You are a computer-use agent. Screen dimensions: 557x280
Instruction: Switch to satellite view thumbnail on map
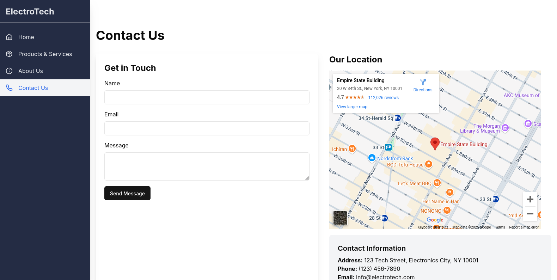pyautogui.click(x=340, y=218)
